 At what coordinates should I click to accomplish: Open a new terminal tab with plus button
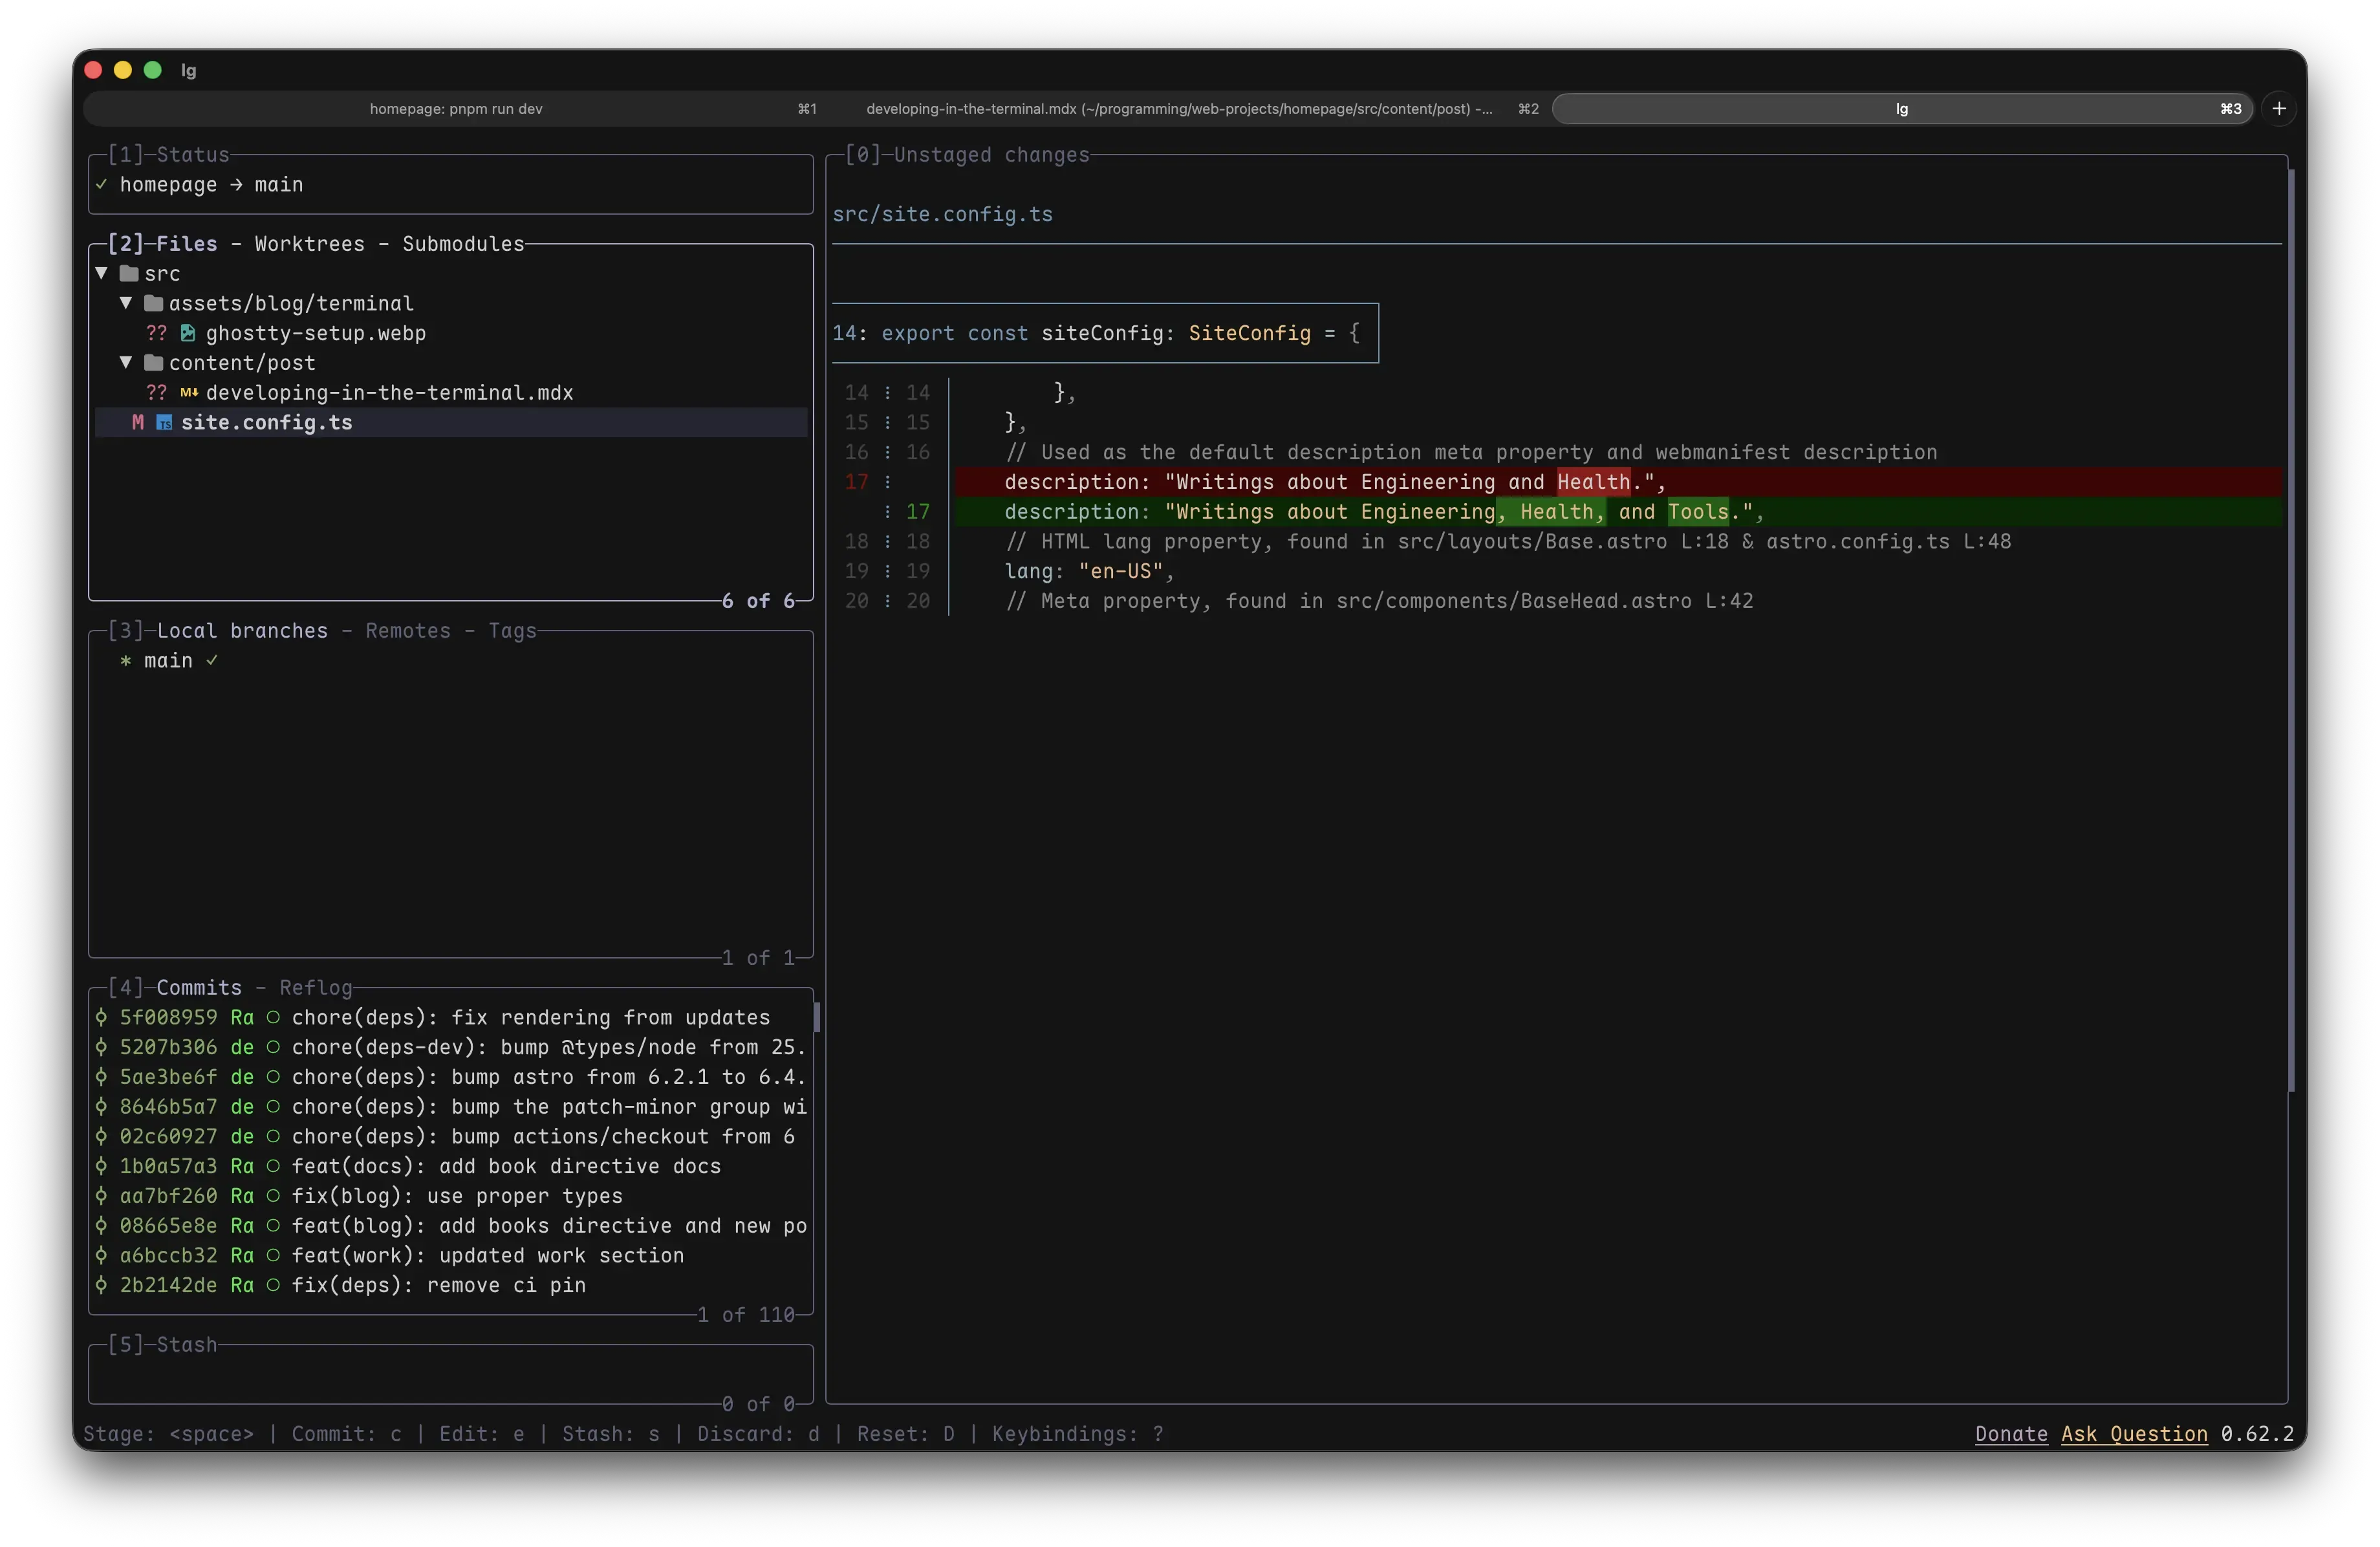(x=2279, y=108)
